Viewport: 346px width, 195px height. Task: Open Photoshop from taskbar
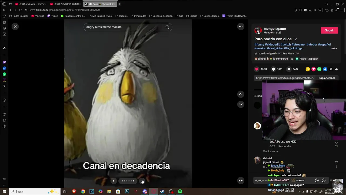coord(127,191)
